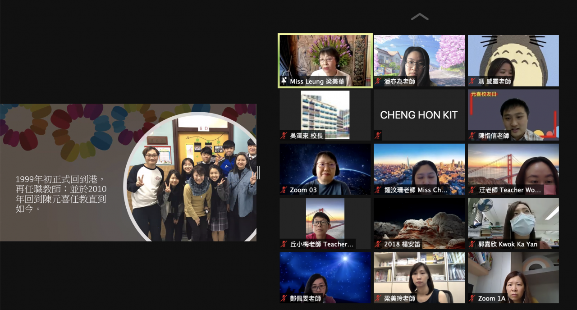Viewport: 577px width, 310px height.
Task: Click the slide text beginning "1999年初正式回到港"
Action: (61, 194)
